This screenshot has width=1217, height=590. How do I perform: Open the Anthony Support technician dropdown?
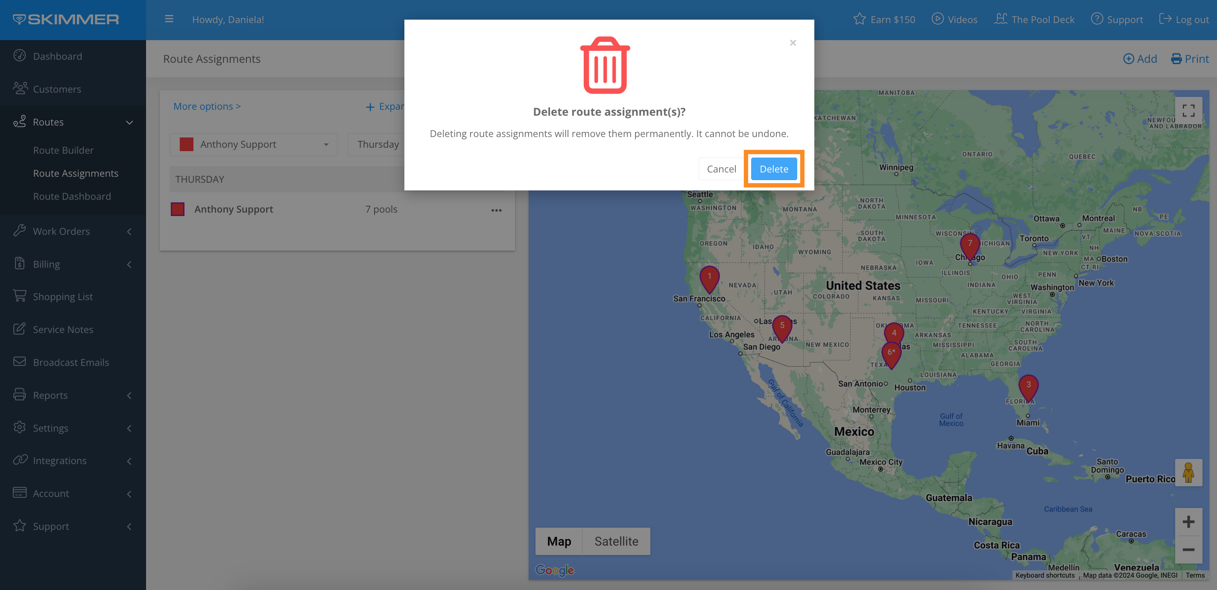[254, 145]
